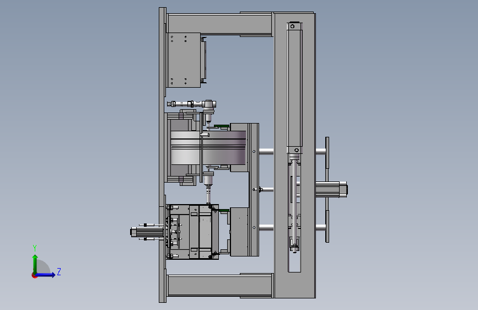Select the long vertical cylinder on the right frame
This screenshot has height=310, width=478.
tap(294, 88)
